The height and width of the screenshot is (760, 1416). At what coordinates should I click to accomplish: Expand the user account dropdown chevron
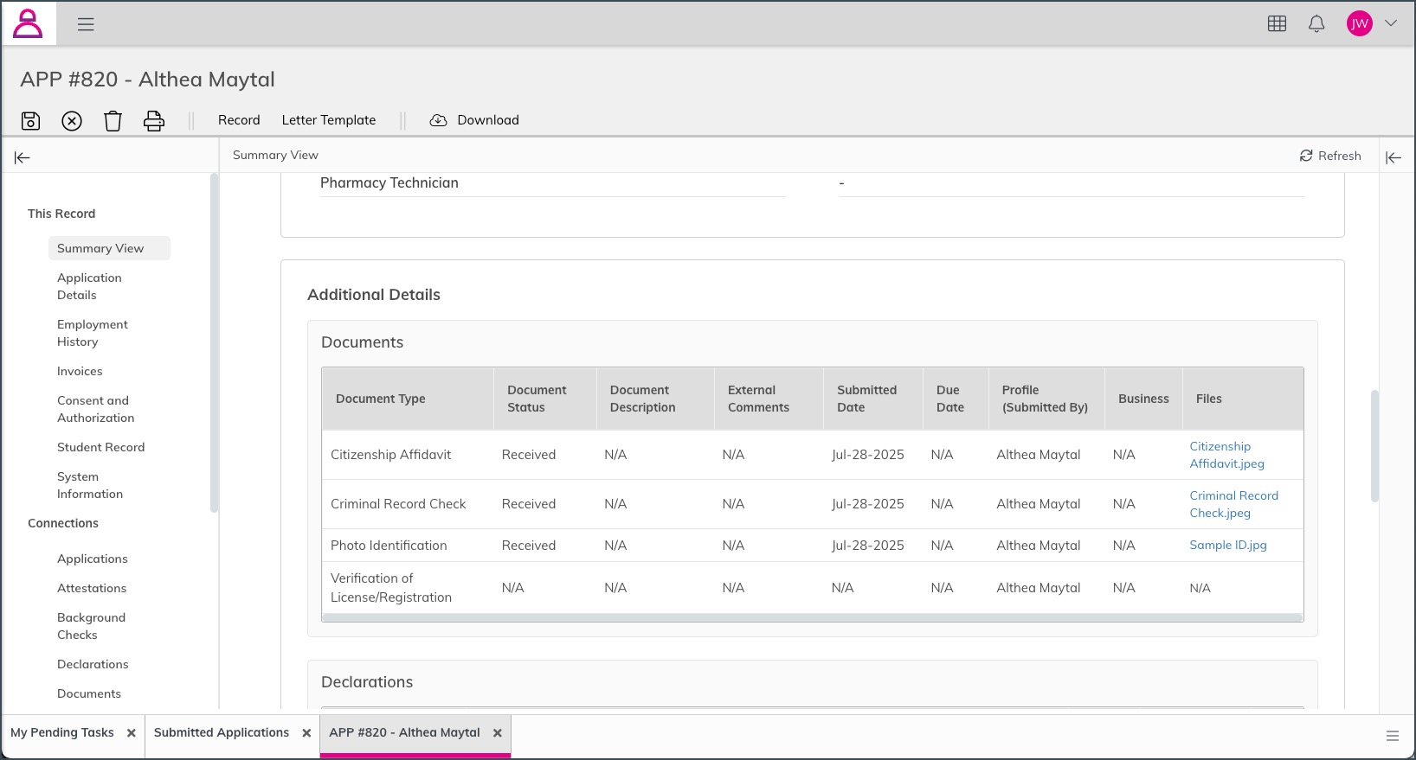click(1391, 23)
